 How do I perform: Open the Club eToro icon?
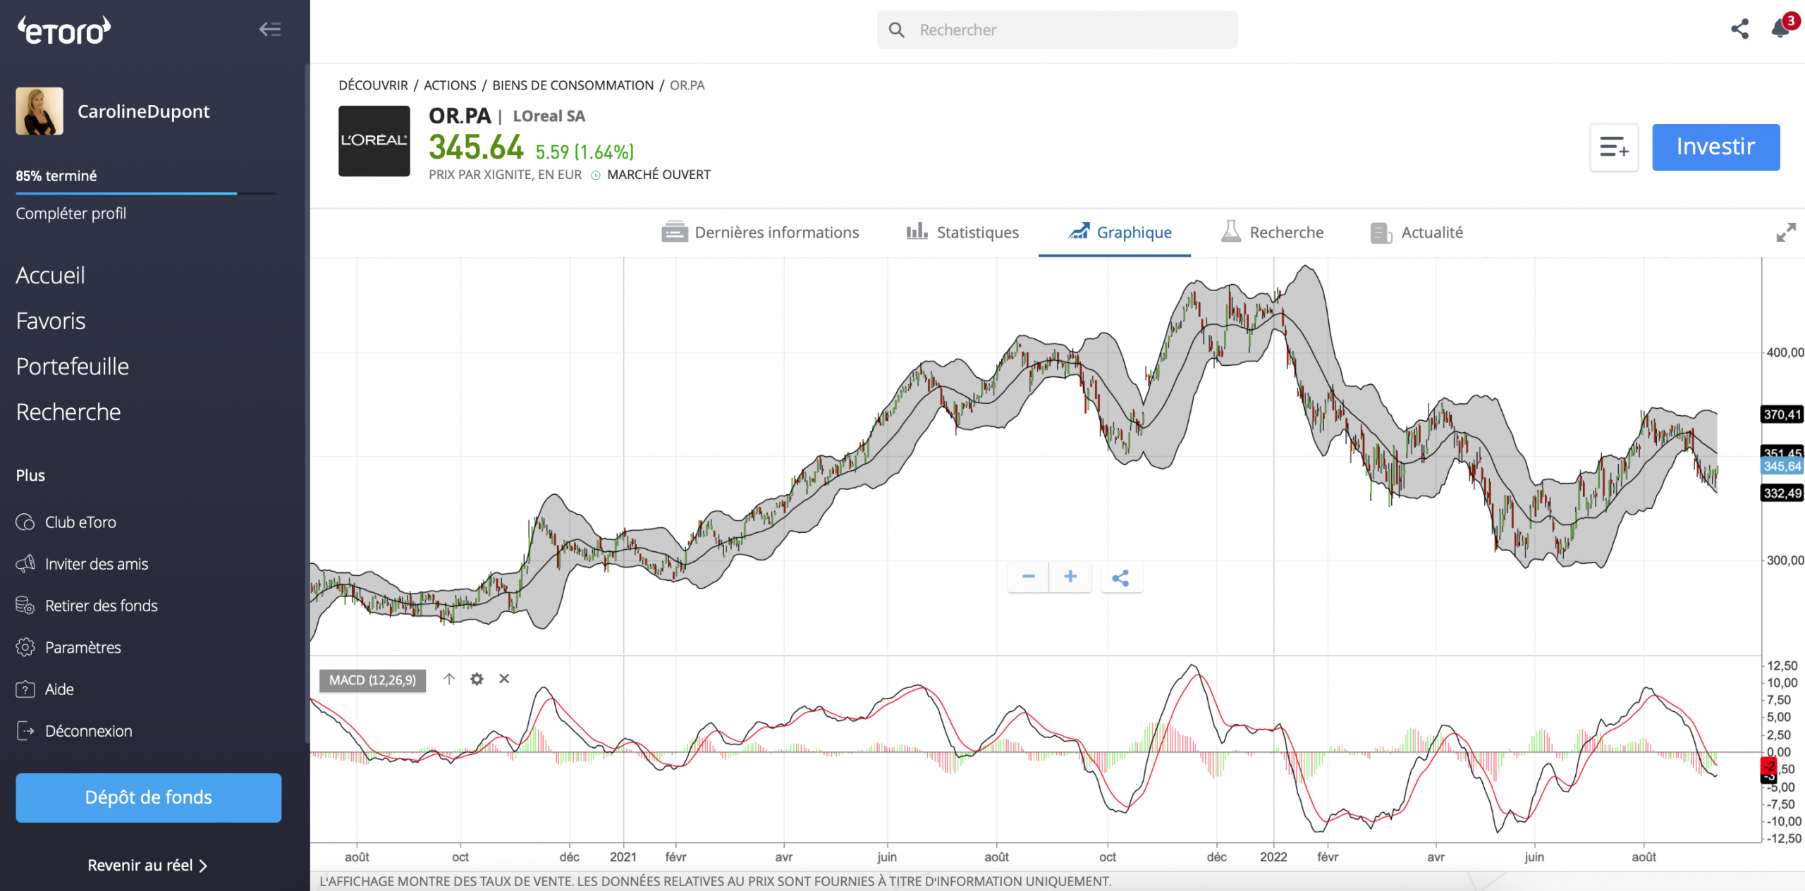pyautogui.click(x=25, y=522)
